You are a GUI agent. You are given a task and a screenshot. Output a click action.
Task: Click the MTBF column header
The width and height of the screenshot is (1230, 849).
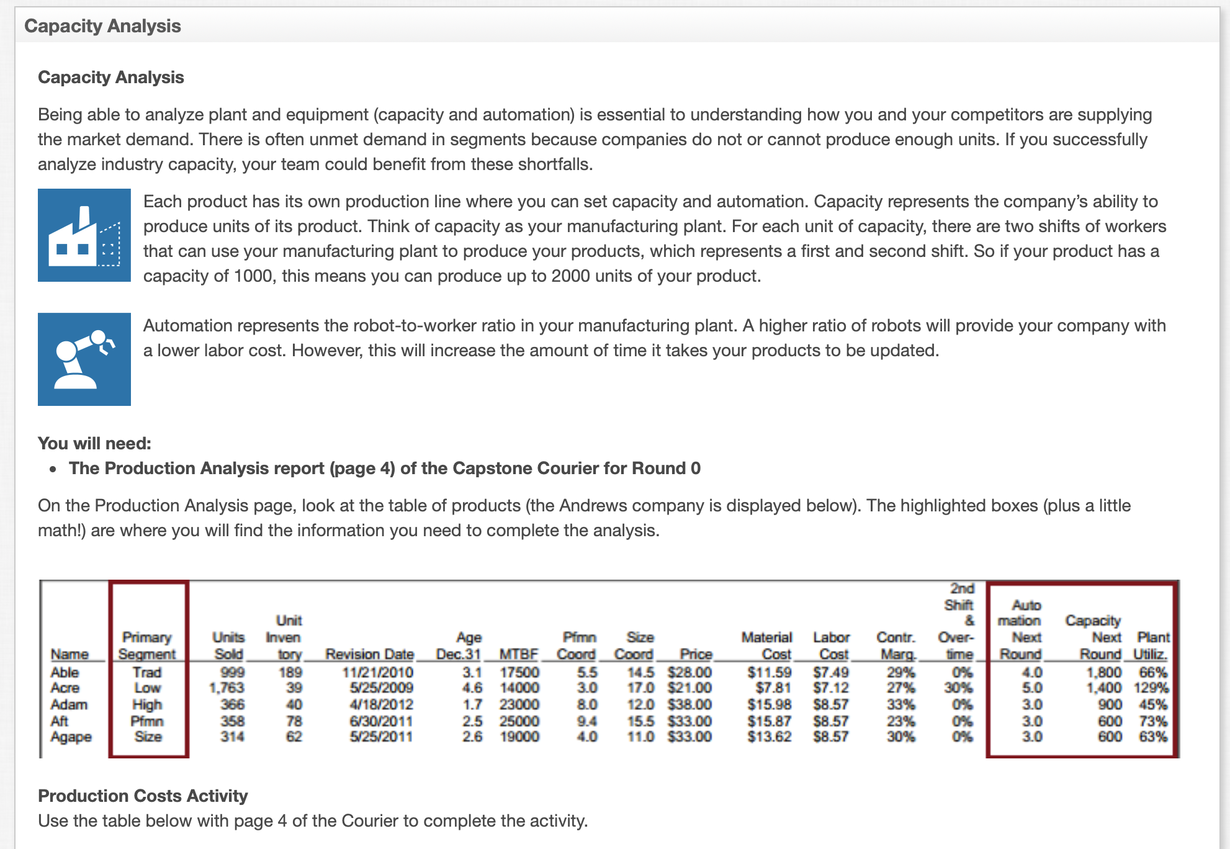click(x=519, y=654)
